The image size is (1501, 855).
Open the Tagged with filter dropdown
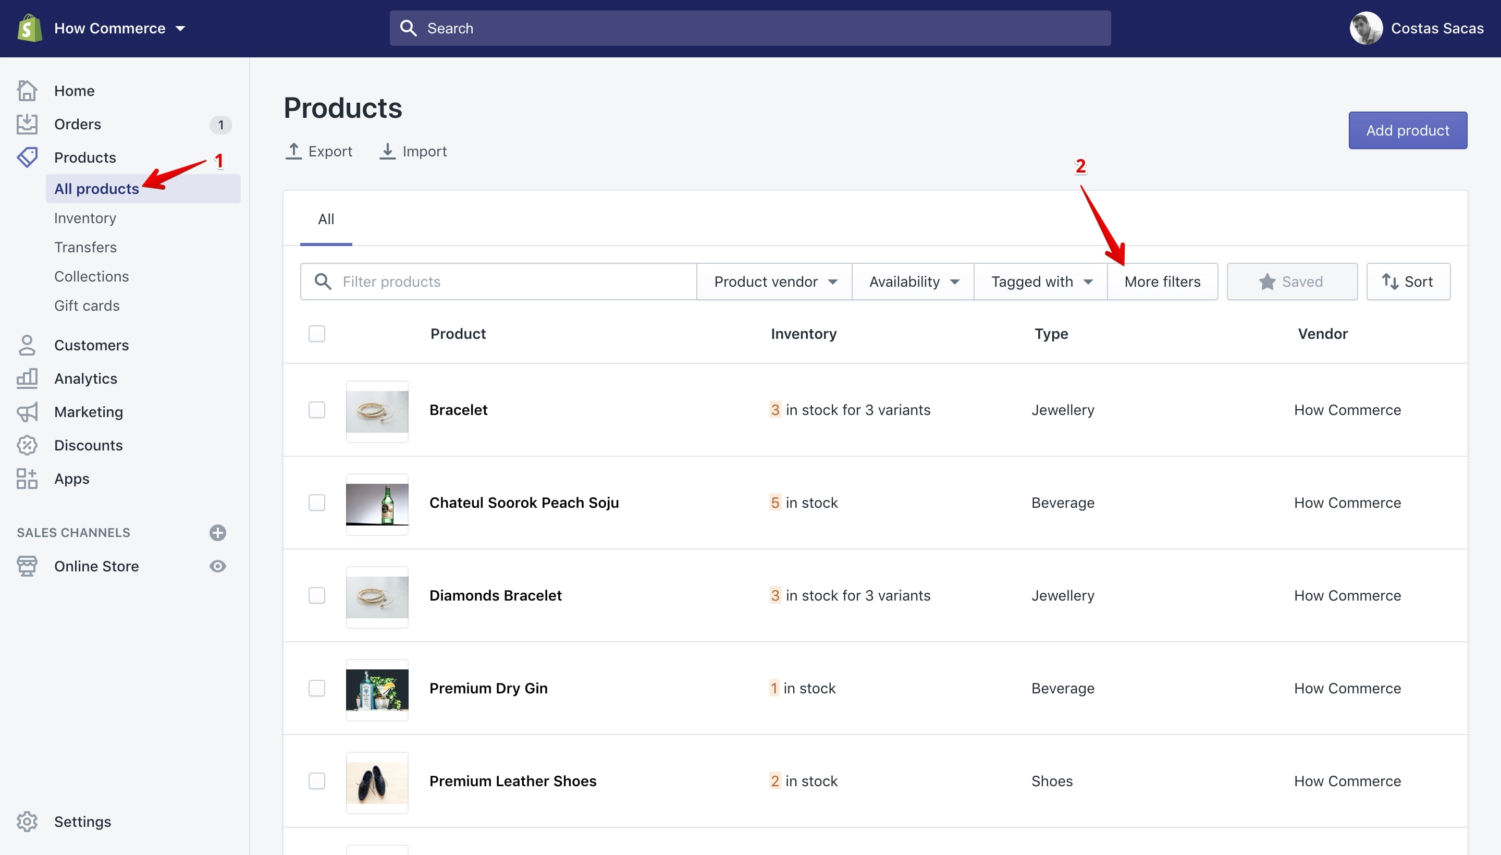click(x=1041, y=282)
